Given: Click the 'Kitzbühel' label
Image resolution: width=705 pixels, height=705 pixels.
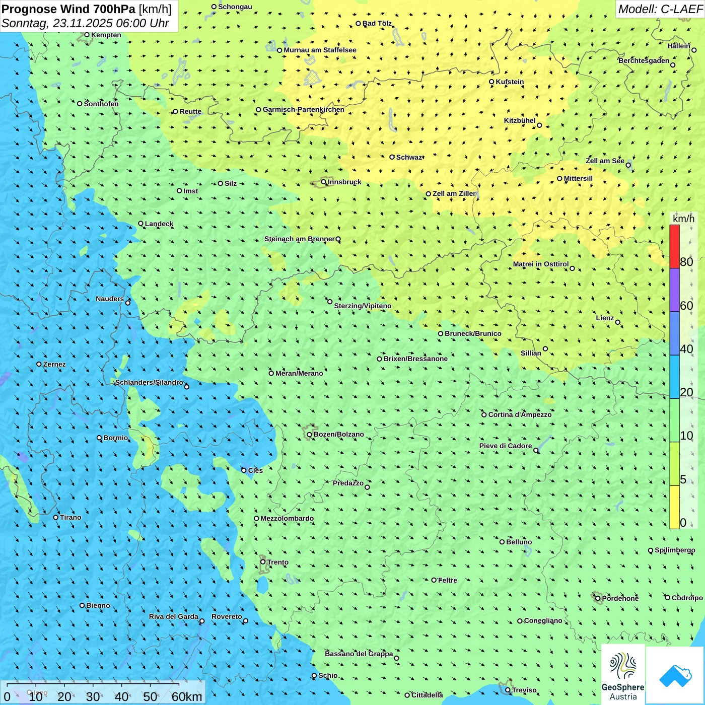Looking at the screenshot, I should (520, 120).
